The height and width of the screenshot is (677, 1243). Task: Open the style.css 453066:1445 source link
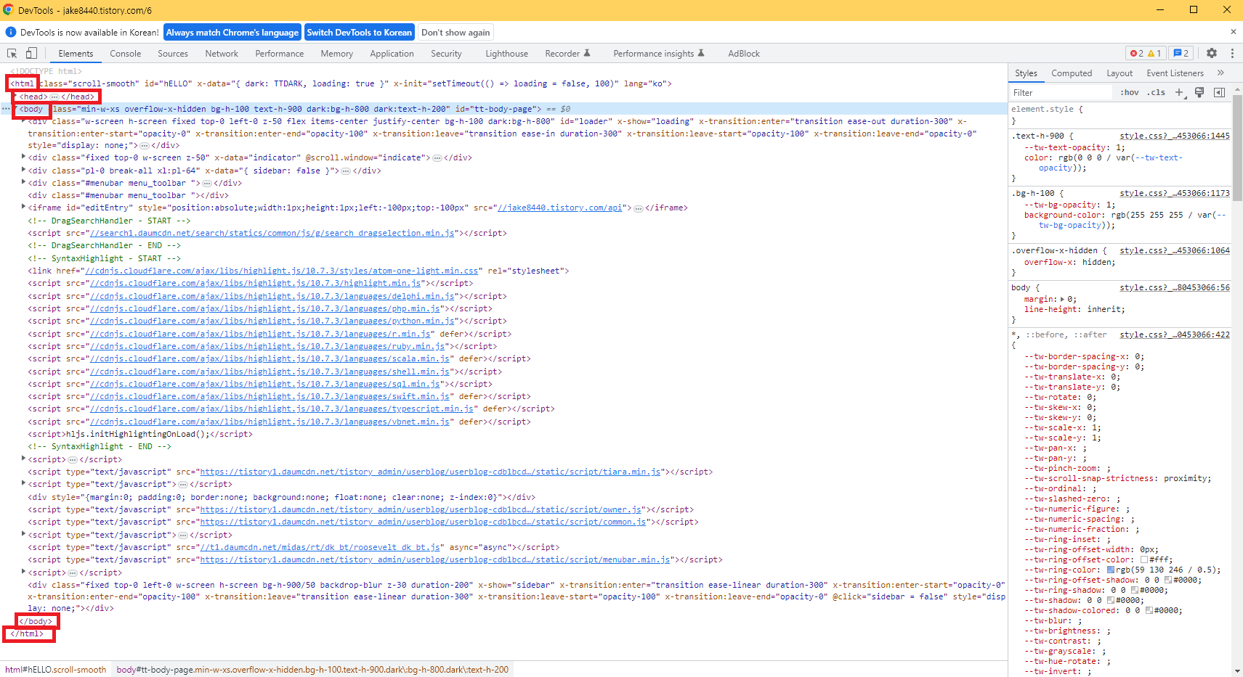pos(1175,136)
